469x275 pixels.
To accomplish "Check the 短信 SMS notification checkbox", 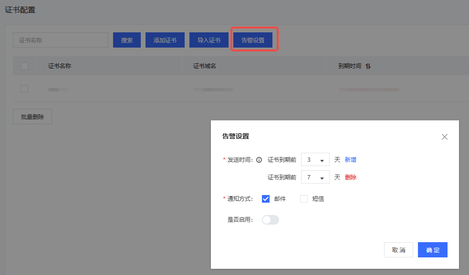I will 303,198.
